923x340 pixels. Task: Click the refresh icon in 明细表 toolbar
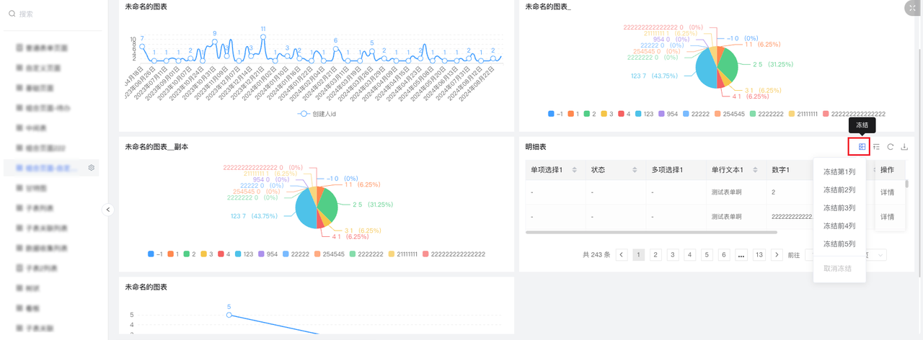point(891,146)
